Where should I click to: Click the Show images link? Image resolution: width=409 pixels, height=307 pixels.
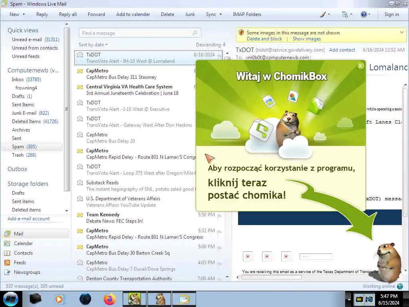tap(307, 39)
